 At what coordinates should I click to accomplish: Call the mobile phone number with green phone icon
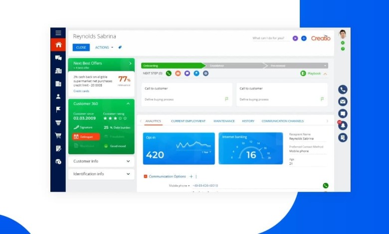(326, 186)
